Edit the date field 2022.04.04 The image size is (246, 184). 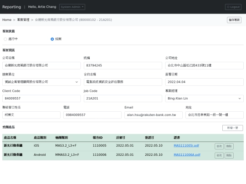point(204,82)
